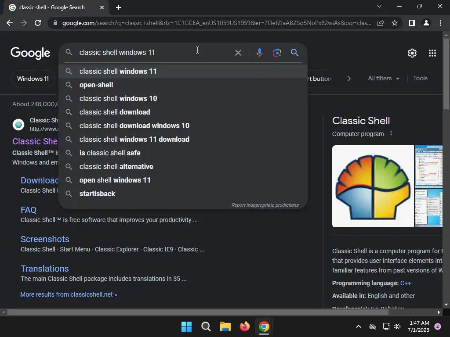
Task: Click the Chrome taskbar icon
Action: coord(264,326)
